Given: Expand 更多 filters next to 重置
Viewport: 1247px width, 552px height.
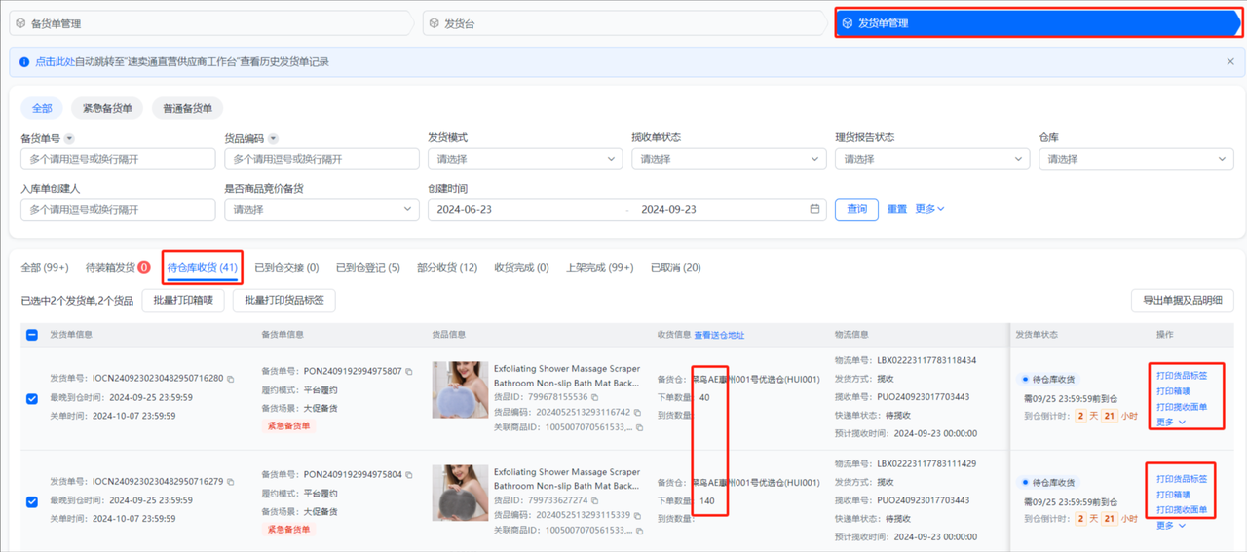Looking at the screenshot, I should [930, 209].
